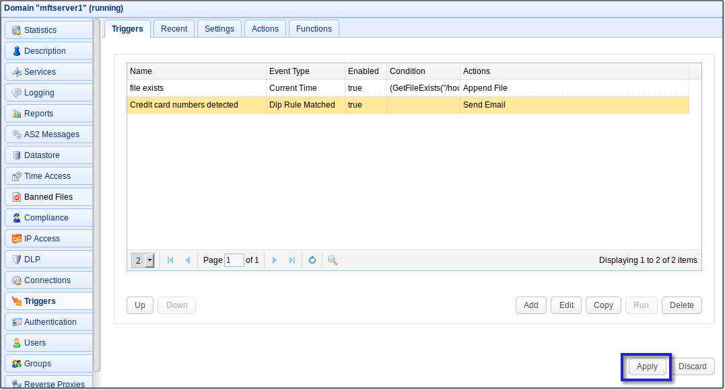Switch to the Recent tab
The image size is (725, 390).
174,29
